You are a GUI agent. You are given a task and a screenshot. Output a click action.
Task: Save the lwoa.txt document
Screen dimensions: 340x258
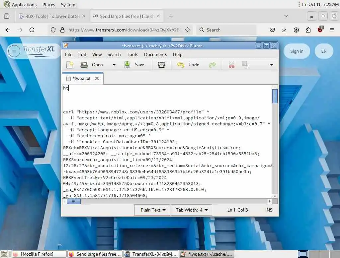click(134, 65)
